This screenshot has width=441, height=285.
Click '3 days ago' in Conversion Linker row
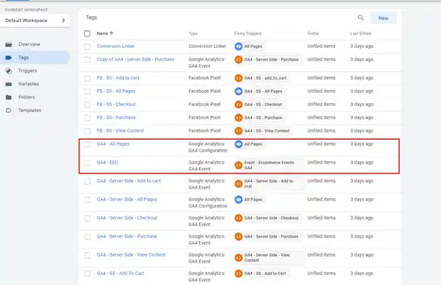(362, 46)
